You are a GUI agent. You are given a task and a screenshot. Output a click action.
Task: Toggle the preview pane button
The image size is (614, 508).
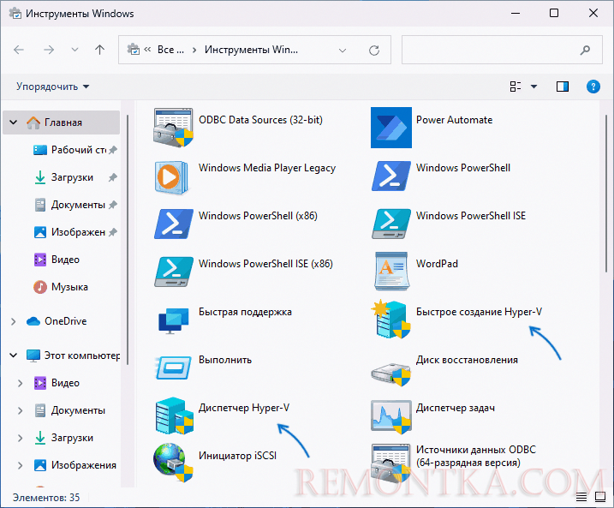pyautogui.click(x=563, y=87)
